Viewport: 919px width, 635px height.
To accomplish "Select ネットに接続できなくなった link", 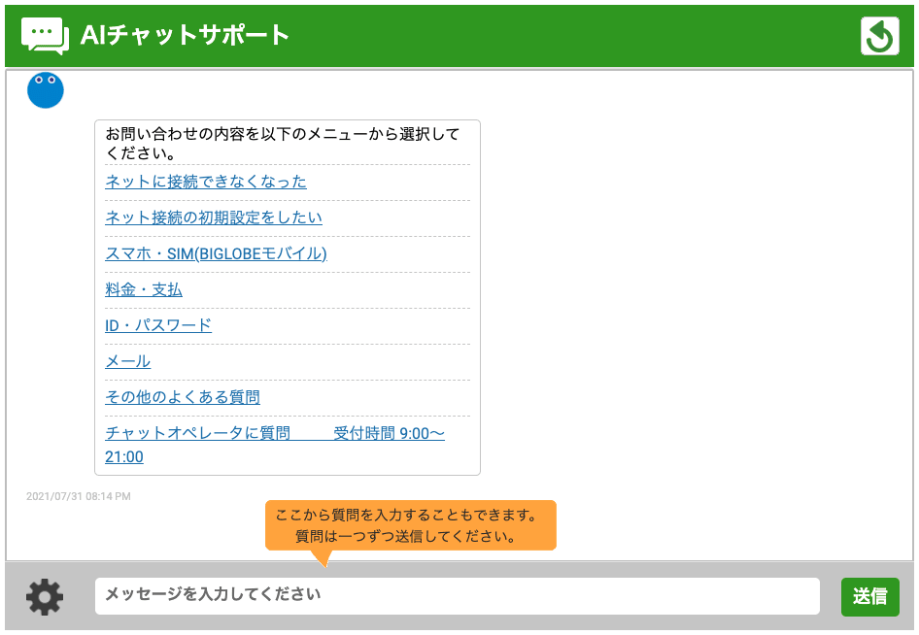I will [x=205, y=182].
